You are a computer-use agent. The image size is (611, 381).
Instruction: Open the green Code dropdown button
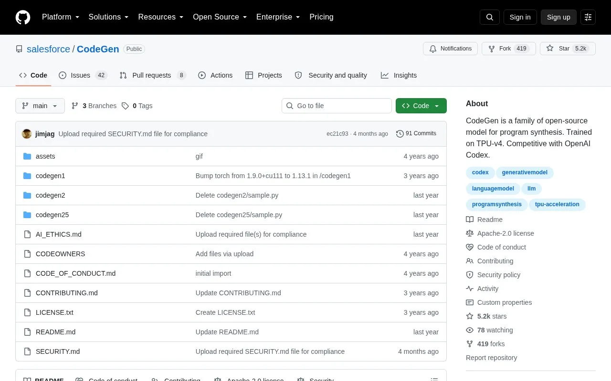(x=421, y=106)
